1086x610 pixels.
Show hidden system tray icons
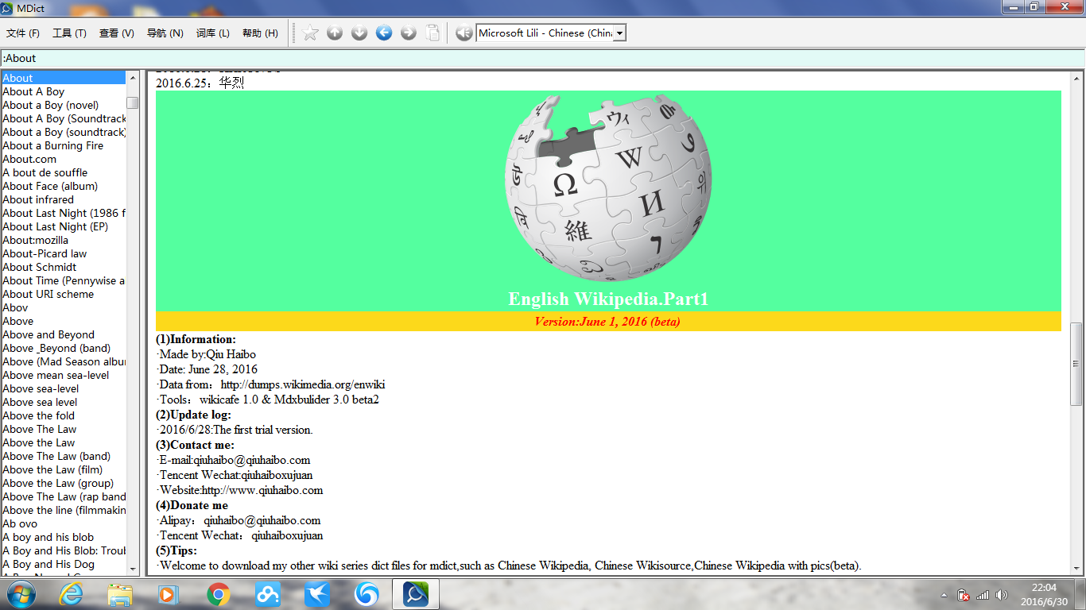[944, 595]
